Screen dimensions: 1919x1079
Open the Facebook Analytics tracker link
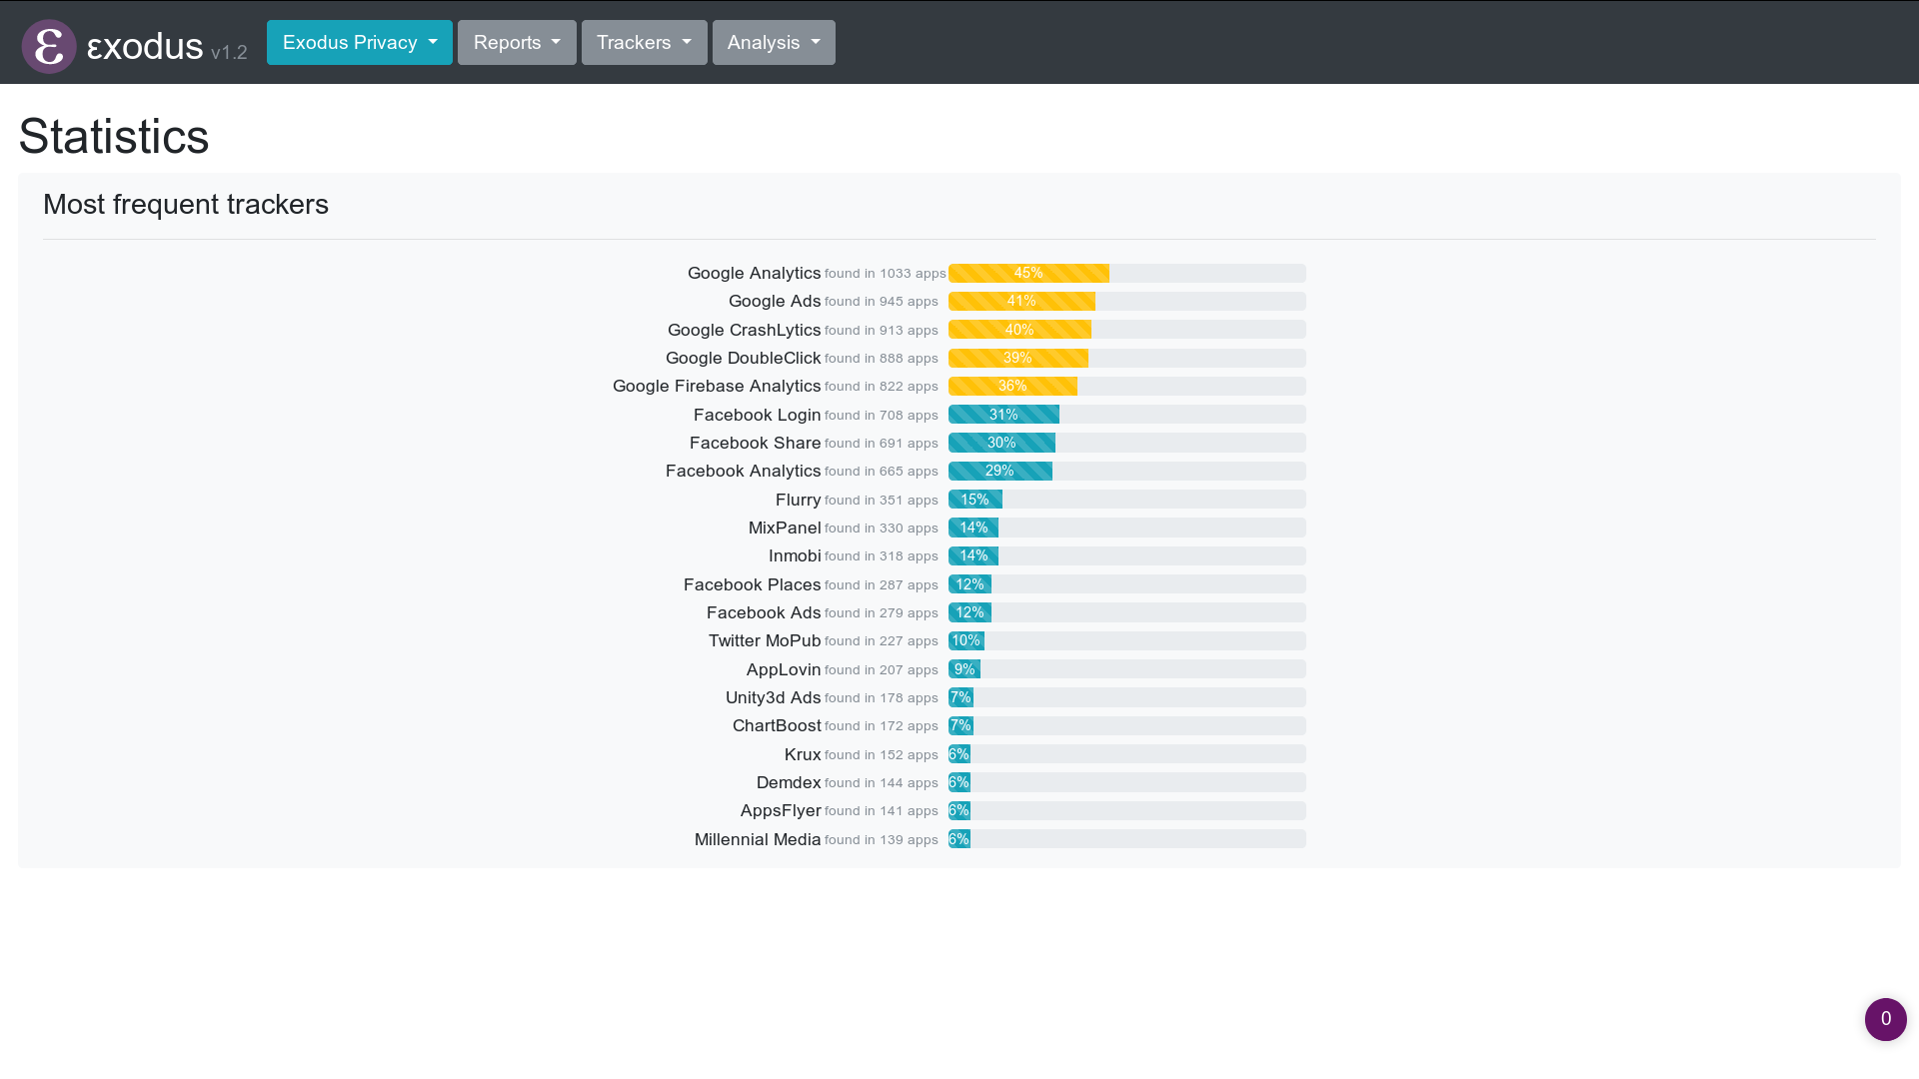pos(743,471)
